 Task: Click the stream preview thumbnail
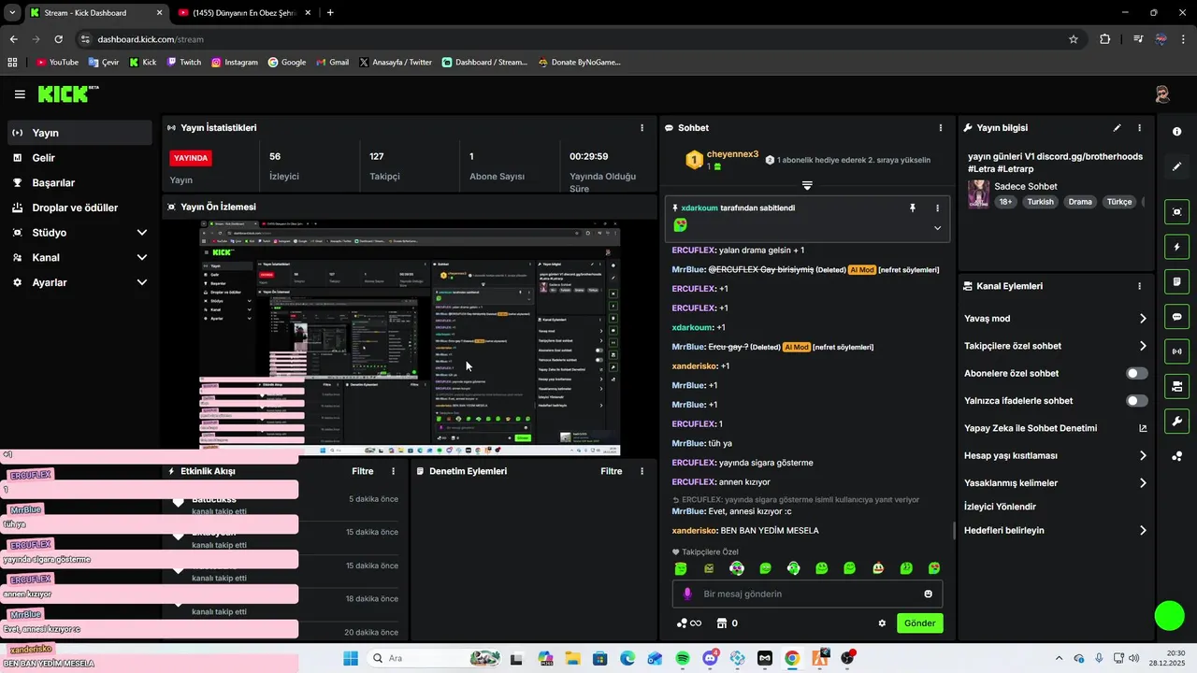click(x=410, y=338)
